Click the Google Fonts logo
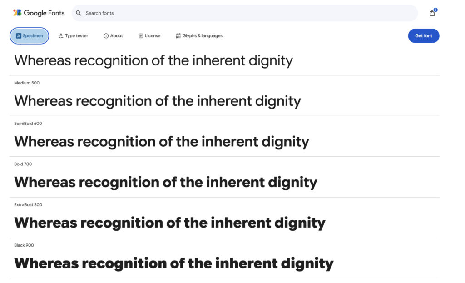The image size is (465, 283). pyautogui.click(x=39, y=13)
